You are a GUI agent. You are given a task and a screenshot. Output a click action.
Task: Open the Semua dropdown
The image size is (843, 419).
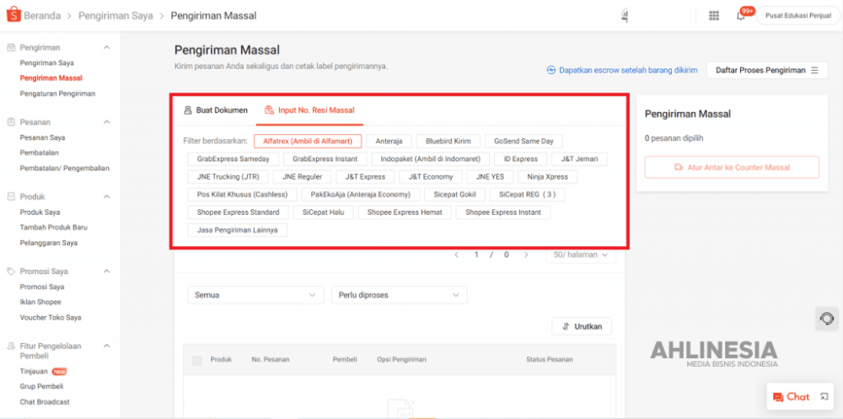(256, 295)
